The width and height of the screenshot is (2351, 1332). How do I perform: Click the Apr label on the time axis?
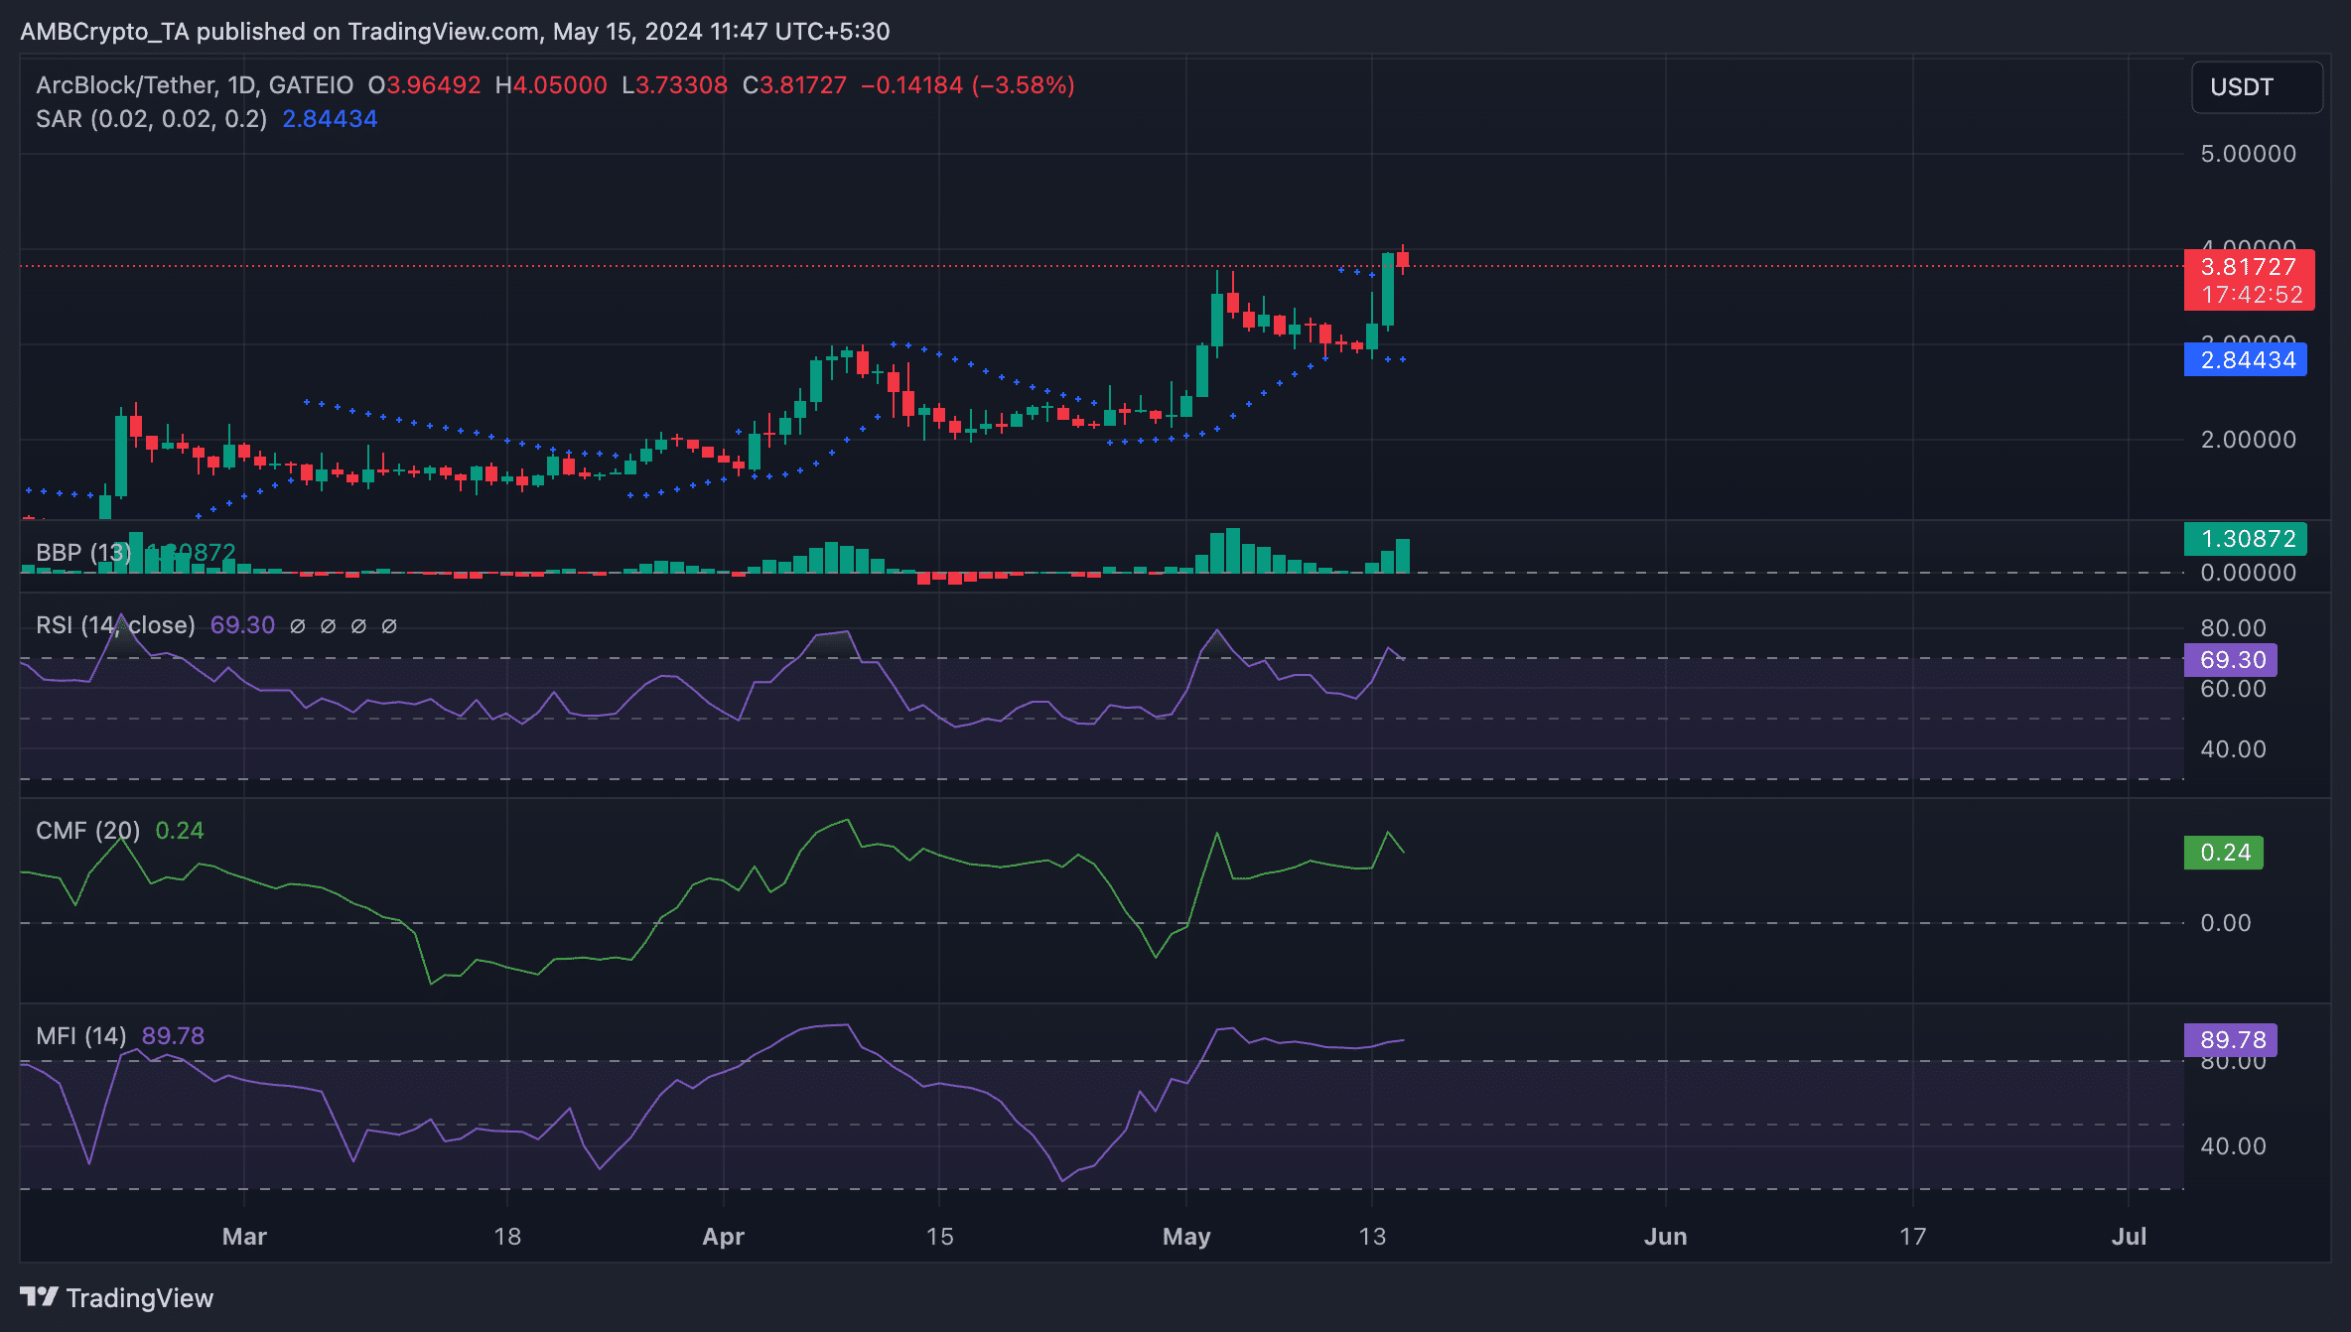coord(723,1237)
